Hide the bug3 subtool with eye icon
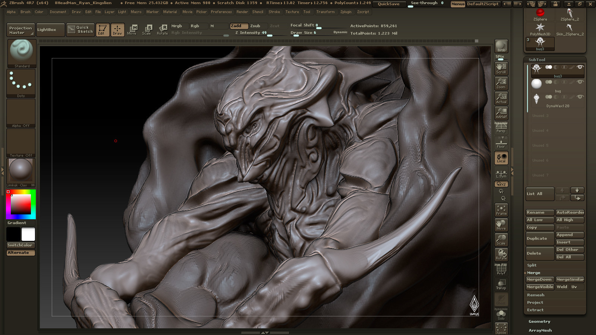Image resolution: width=596 pixels, height=335 pixels. click(x=580, y=67)
